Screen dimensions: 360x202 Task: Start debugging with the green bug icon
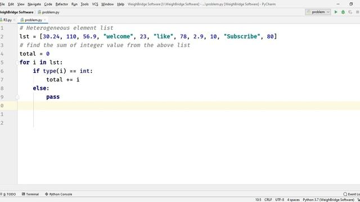tap(343, 12)
